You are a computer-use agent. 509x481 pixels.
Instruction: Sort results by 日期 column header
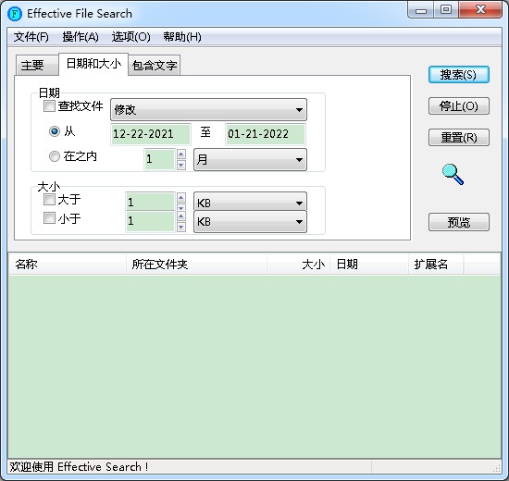369,265
